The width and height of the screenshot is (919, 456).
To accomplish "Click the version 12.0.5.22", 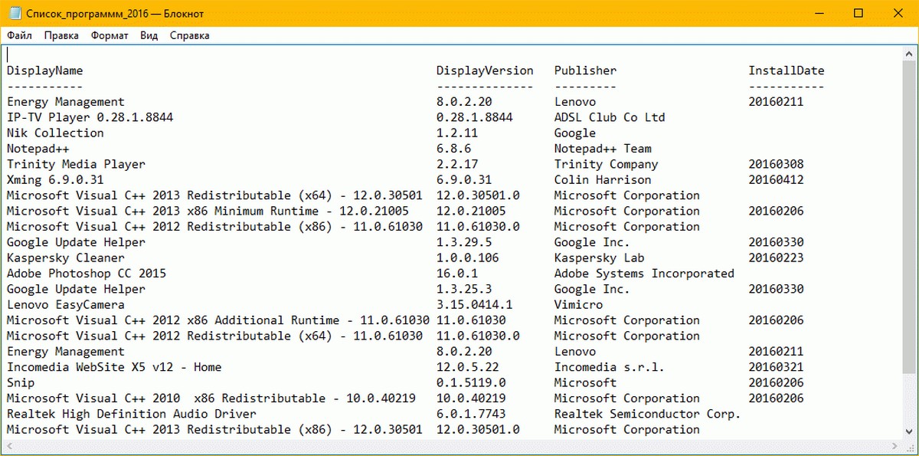I will tap(468, 367).
